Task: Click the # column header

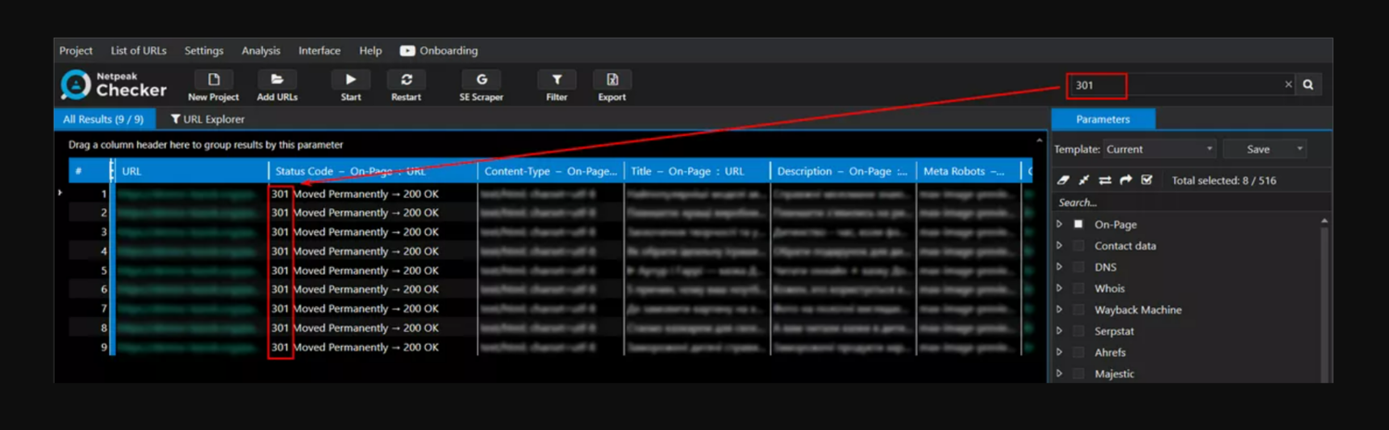Action: click(89, 171)
